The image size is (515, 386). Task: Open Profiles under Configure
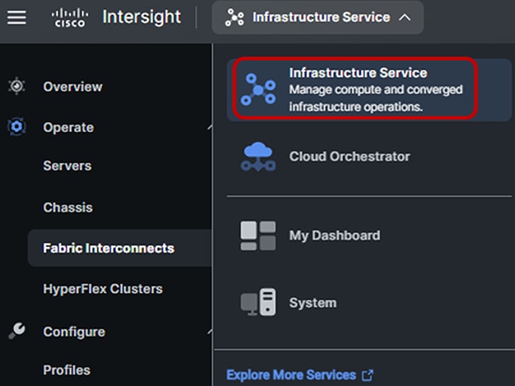[x=67, y=370]
